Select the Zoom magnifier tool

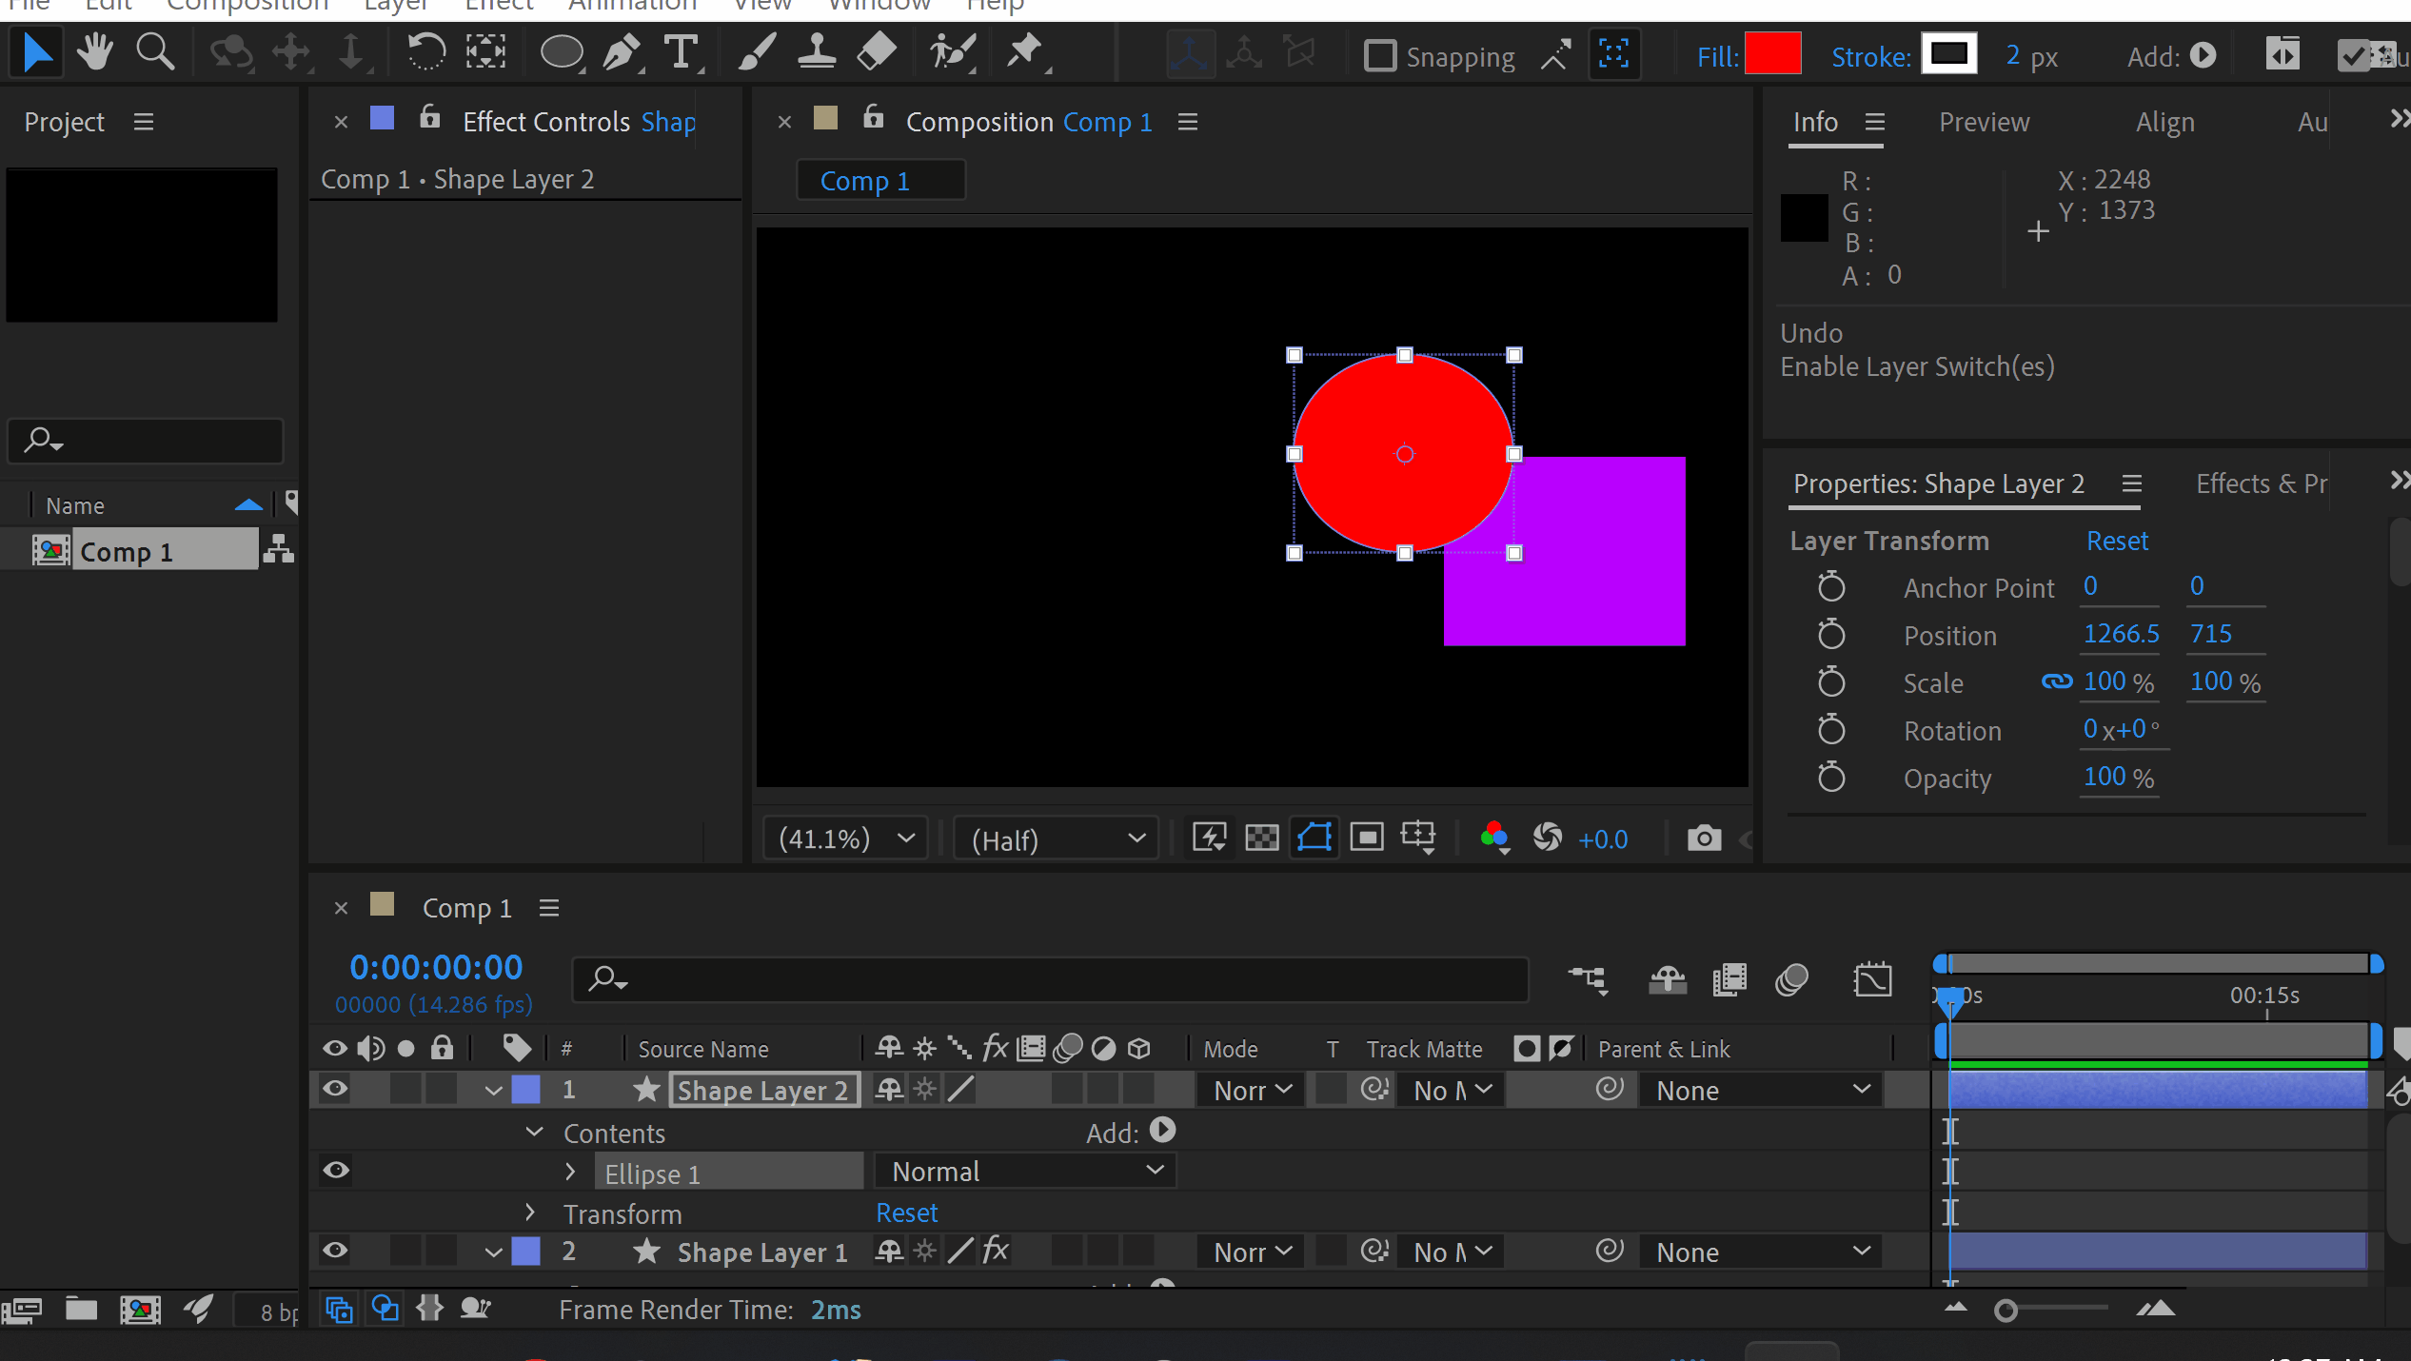click(x=155, y=52)
